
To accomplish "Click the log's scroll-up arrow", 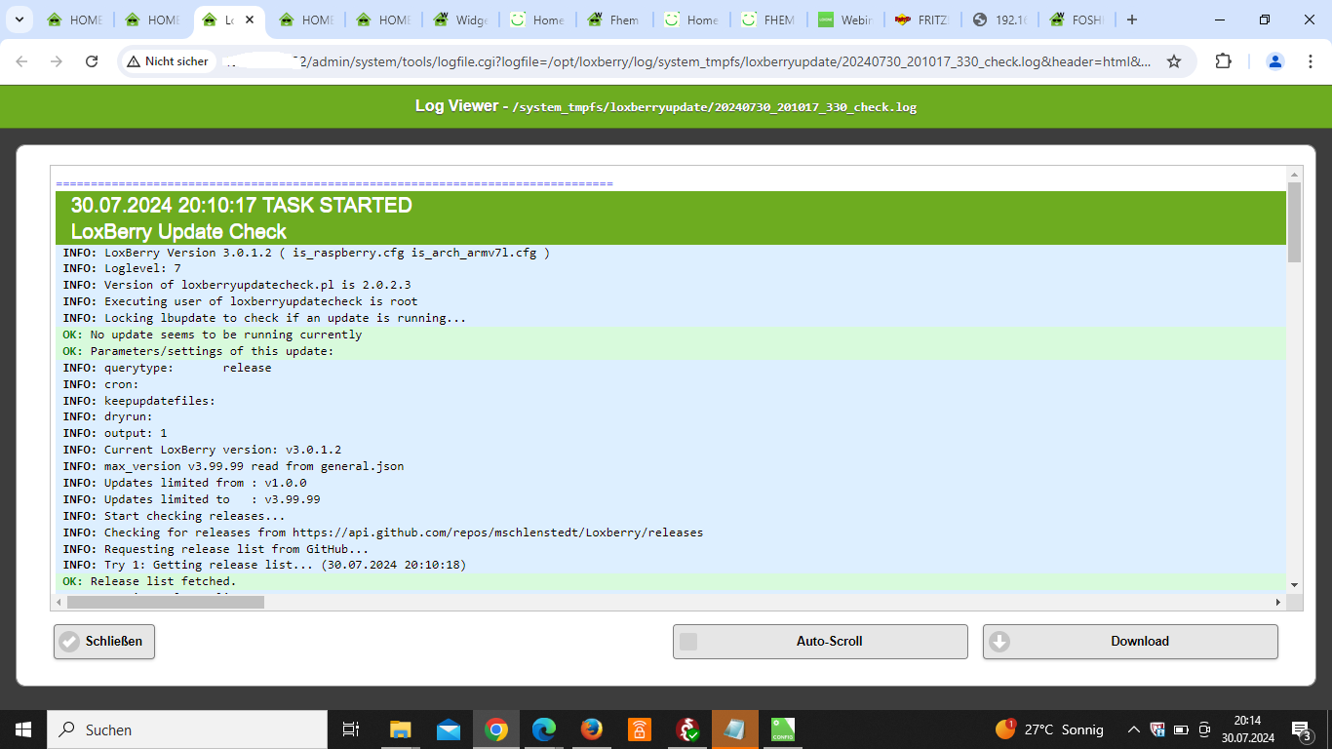I will (1294, 173).
